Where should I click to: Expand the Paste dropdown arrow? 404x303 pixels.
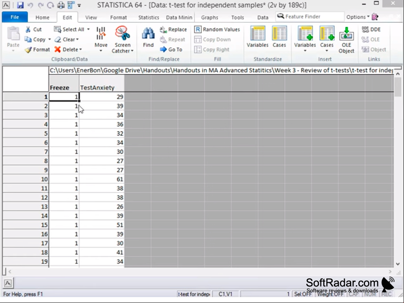click(x=13, y=51)
